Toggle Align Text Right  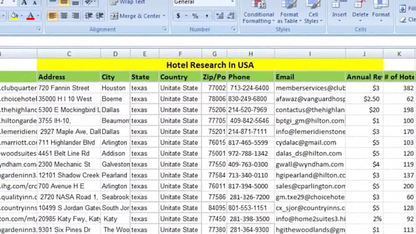point(75,16)
